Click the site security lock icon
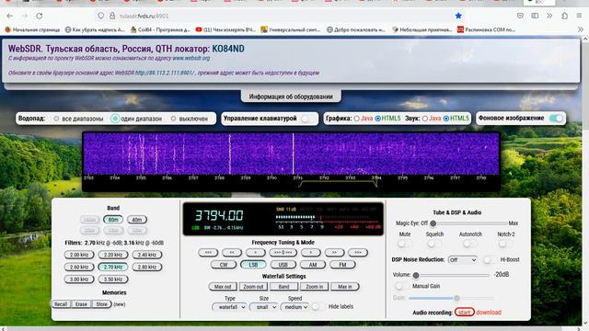This screenshot has height=331, width=589. pyautogui.click(x=112, y=16)
